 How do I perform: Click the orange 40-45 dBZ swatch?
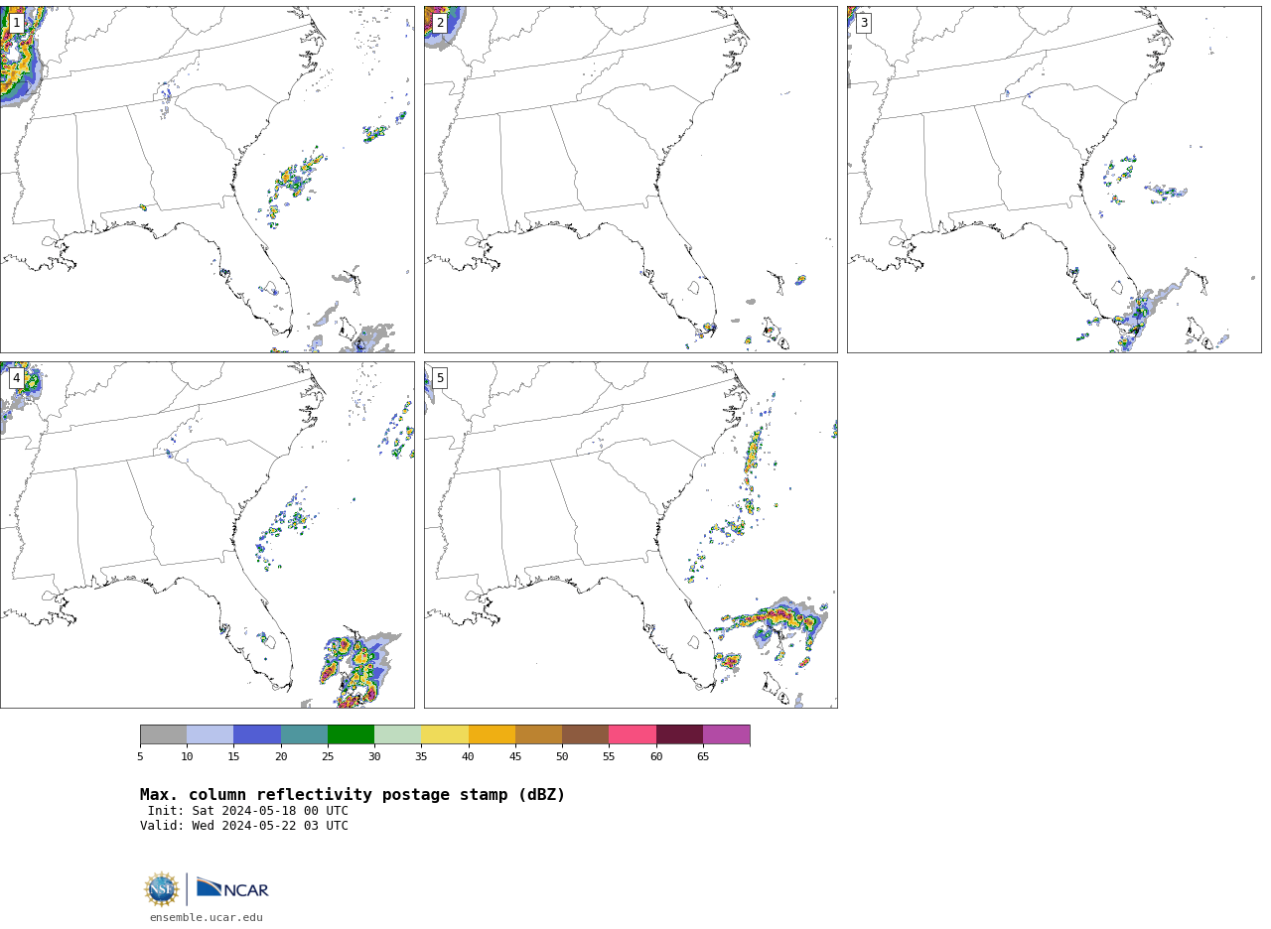492,734
